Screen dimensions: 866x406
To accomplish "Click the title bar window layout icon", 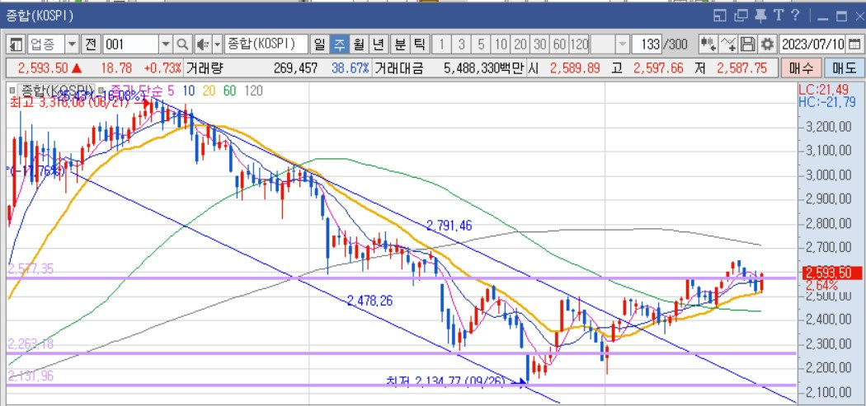I will click(720, 16).
